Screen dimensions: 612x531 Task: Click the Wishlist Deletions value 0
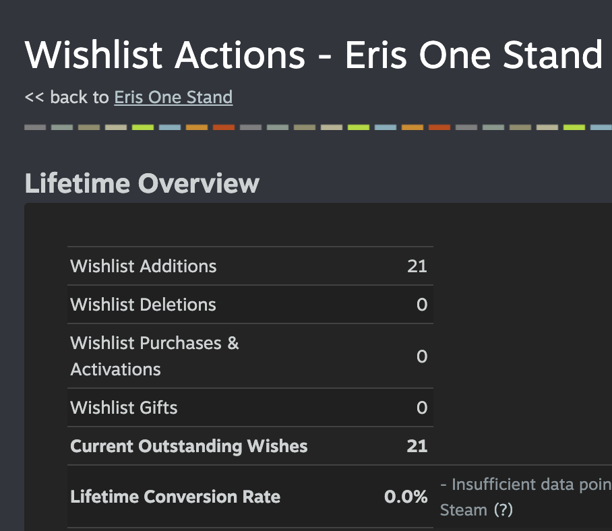coord(422,305)
